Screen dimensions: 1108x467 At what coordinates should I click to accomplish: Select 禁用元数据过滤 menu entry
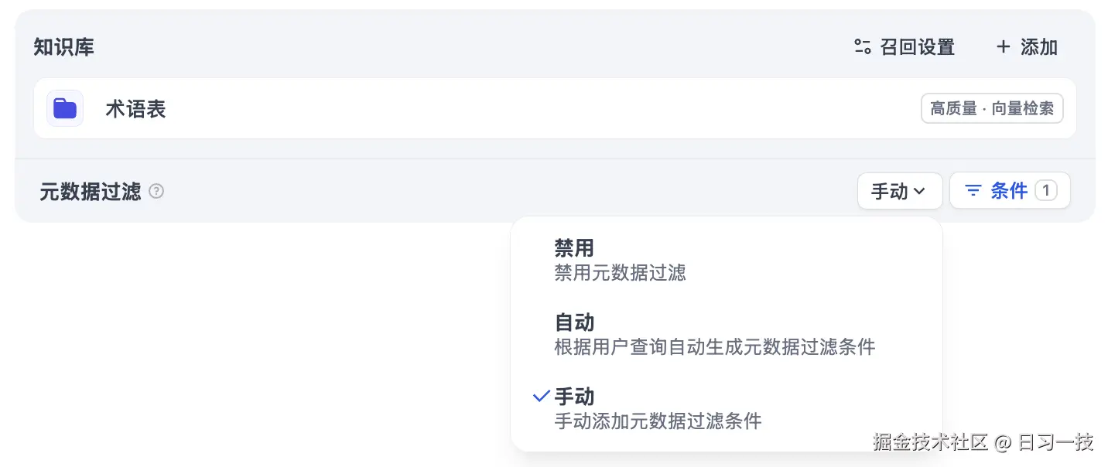click(x=621, y=273)
